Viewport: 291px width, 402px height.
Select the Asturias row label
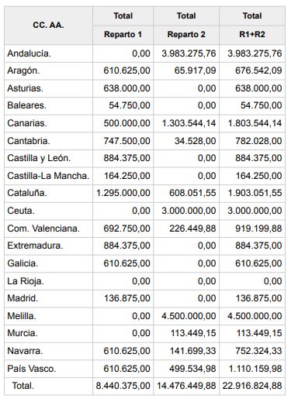[26, 88]
